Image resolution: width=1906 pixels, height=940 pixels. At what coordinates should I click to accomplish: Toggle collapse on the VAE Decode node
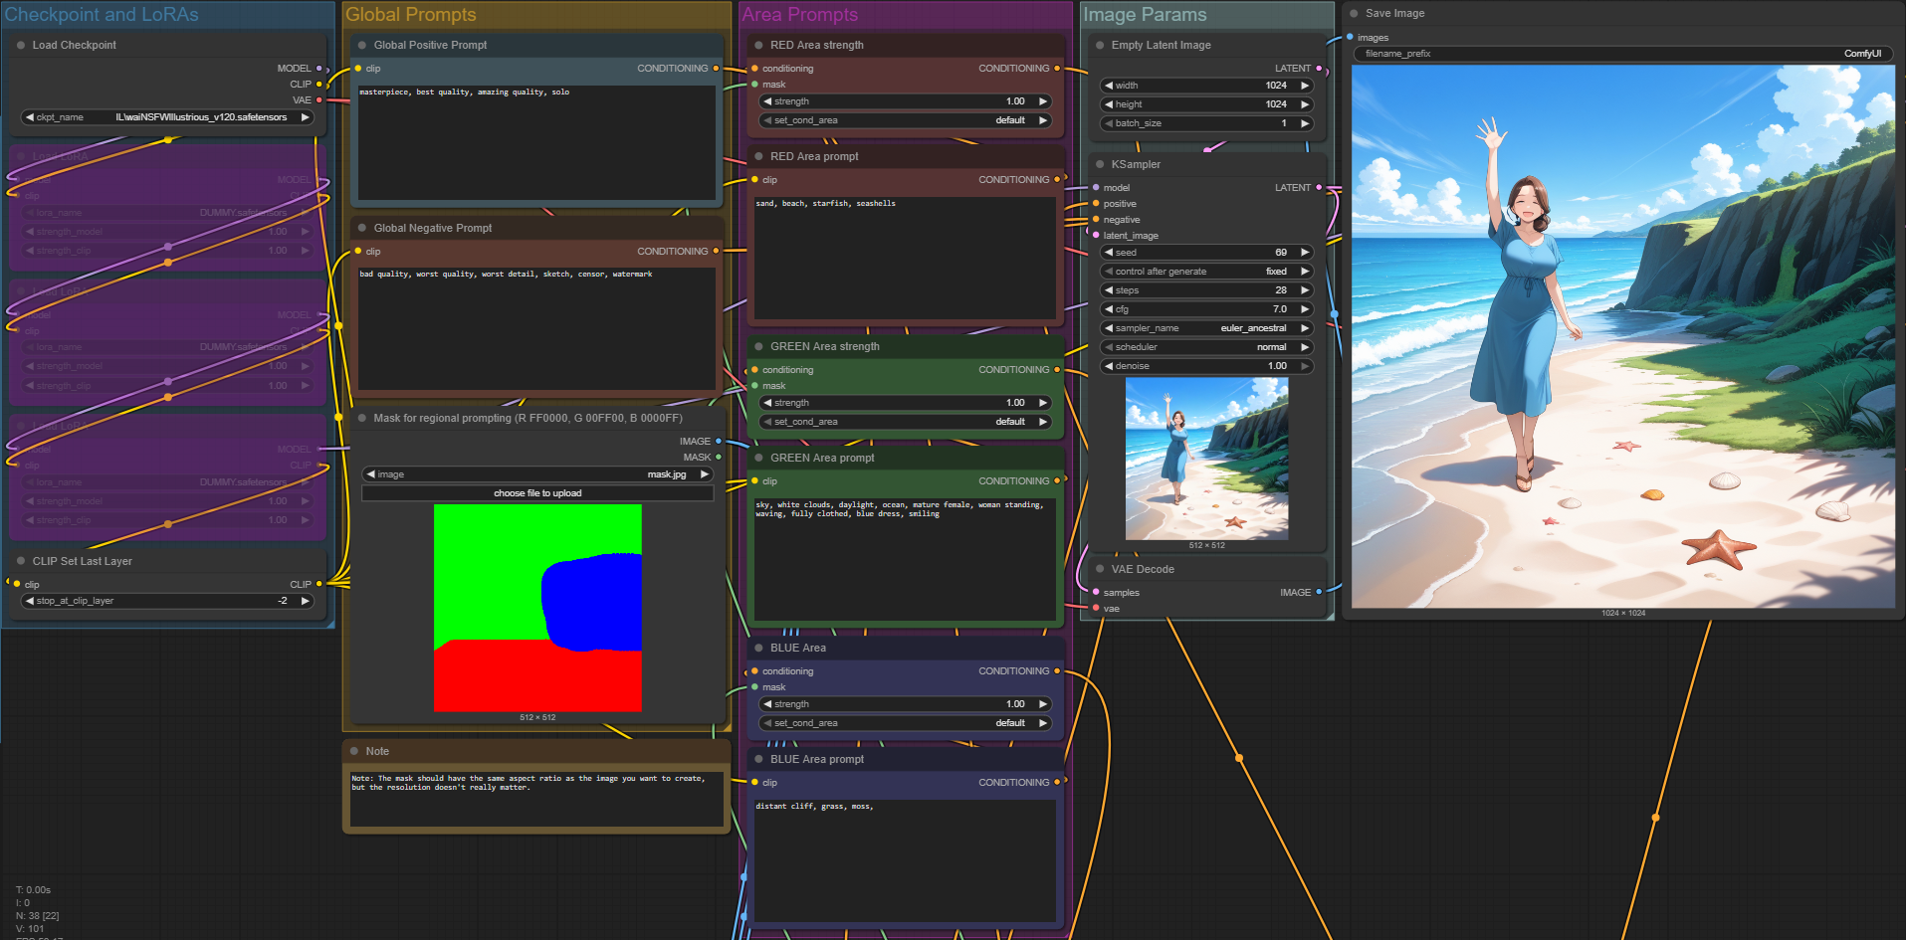tap(1100, 570)
